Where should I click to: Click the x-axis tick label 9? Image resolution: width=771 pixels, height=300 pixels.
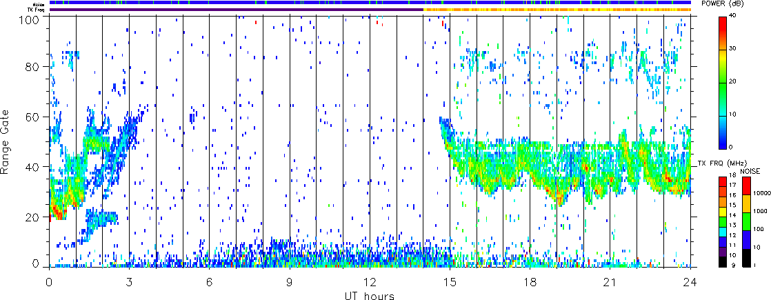pos(290,283)
